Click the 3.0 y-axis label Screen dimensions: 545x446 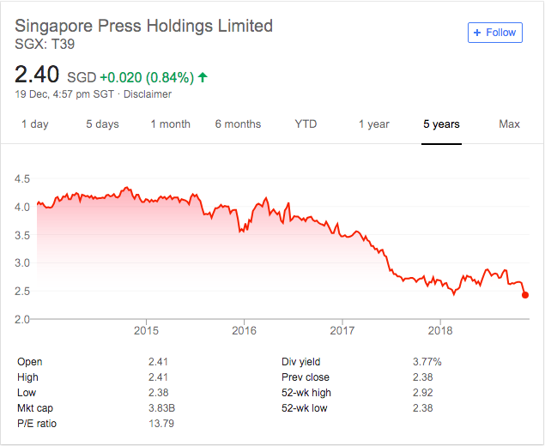click(22, 263)
